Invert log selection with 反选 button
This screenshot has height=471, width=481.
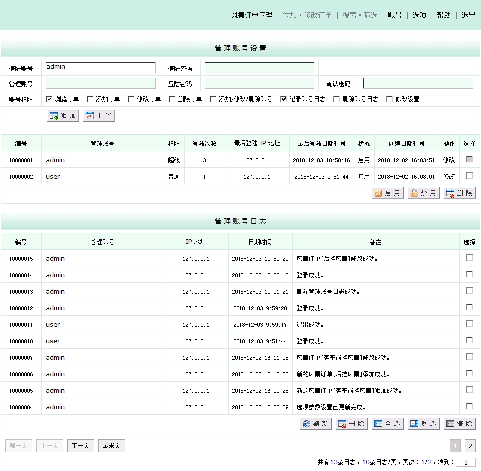tap(423, 424)
